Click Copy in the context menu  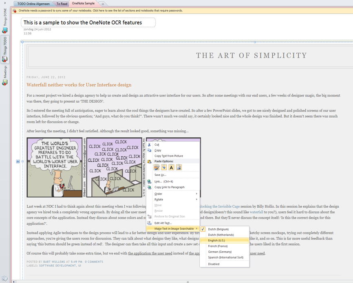[173, 150]
